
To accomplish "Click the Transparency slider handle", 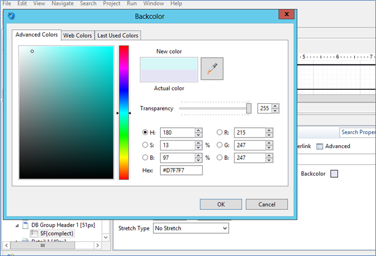I will (x=249, y=108).
